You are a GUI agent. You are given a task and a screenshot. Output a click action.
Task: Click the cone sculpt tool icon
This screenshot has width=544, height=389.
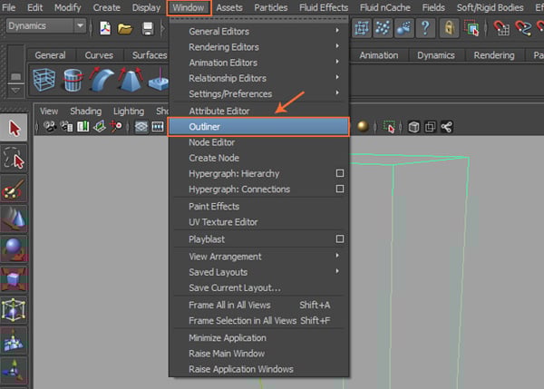click(x=14, y=219)
